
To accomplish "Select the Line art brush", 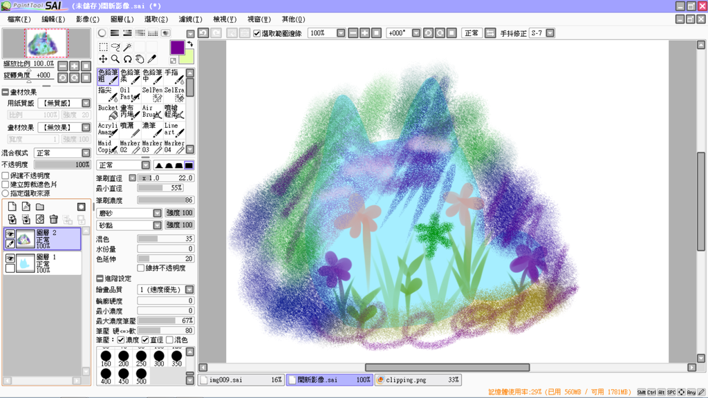I will click(x=174, y=129).
